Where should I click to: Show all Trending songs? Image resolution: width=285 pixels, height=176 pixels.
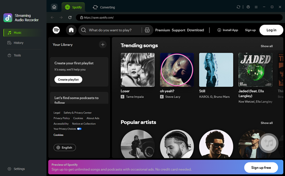coord(267,46)
